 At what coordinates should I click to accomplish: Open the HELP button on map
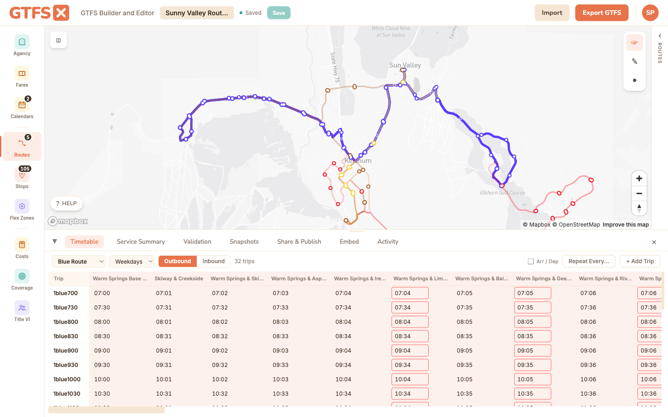tap(66, 203)
